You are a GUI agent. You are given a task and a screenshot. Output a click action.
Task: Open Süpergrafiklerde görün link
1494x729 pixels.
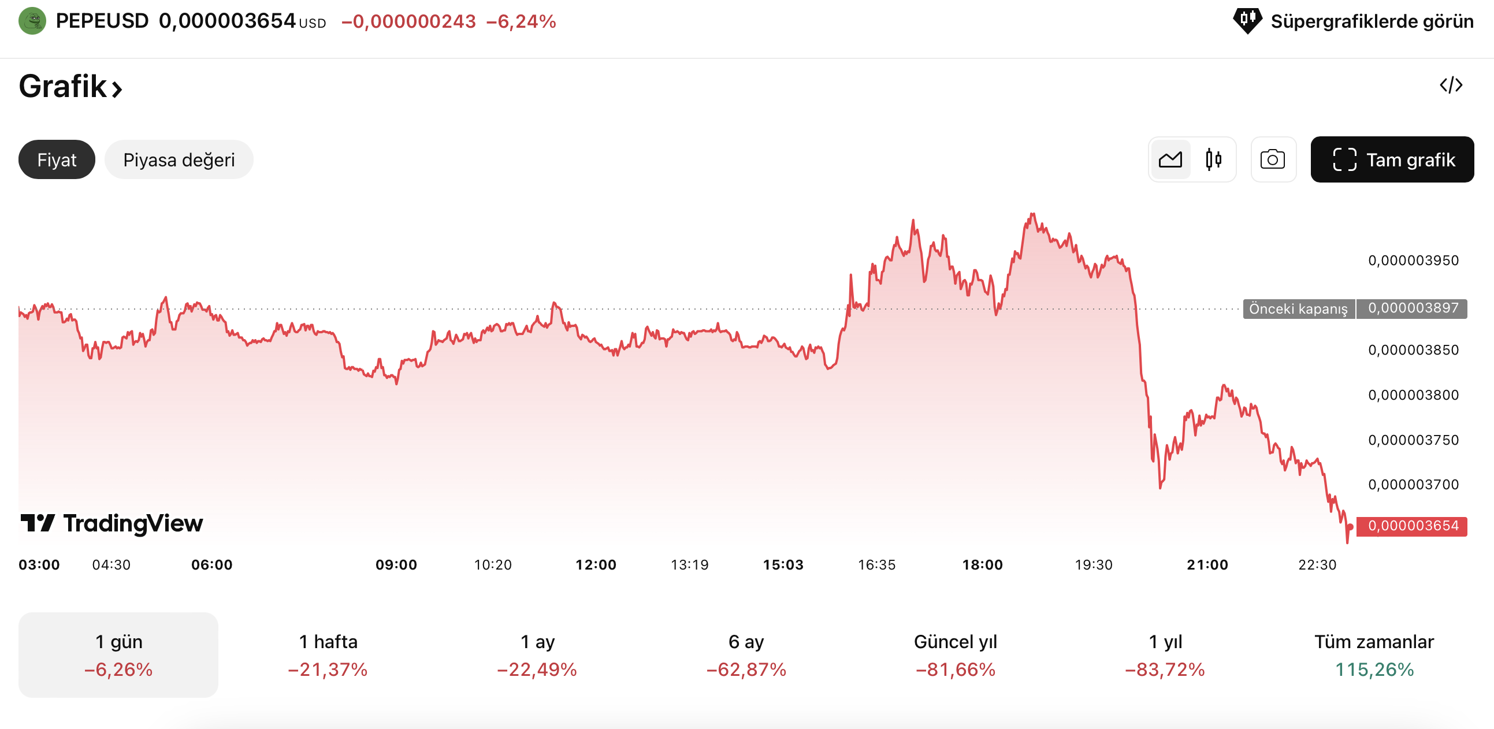[1372, 21]
